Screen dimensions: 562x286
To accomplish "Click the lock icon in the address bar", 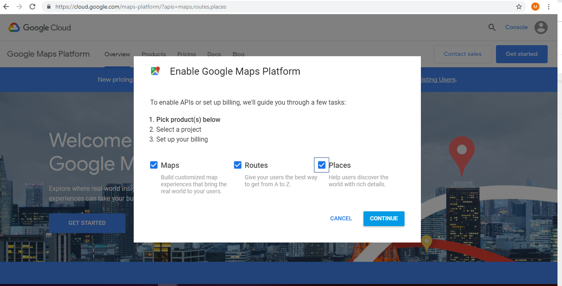I will coord(49,7).
